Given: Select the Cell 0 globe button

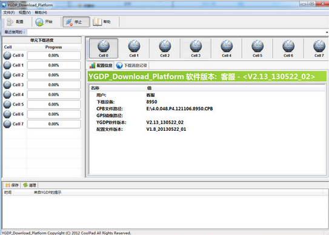Looking at the screenshot, I should click(104, 48).
